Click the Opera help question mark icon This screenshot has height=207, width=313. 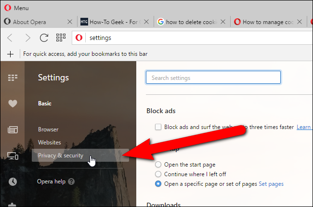coord(71,181)
